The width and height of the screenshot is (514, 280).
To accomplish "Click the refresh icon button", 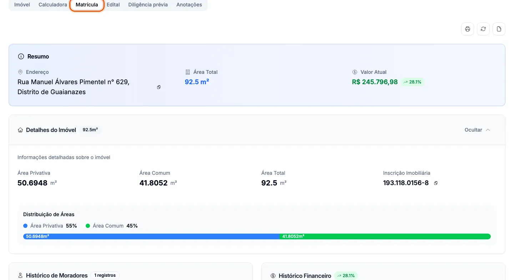I will tap(483, 29).
